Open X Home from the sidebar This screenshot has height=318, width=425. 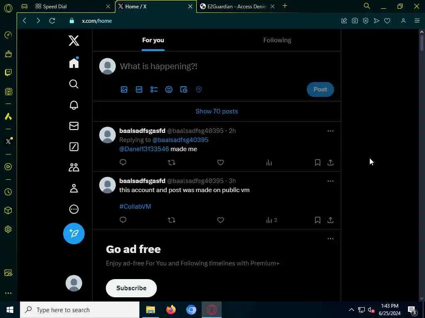click(x=74, y=63)
